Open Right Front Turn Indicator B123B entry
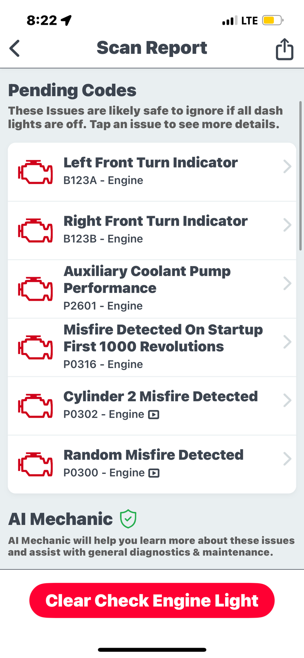The image size is (304, 658). pyautogui.click(x=155, y=230)
